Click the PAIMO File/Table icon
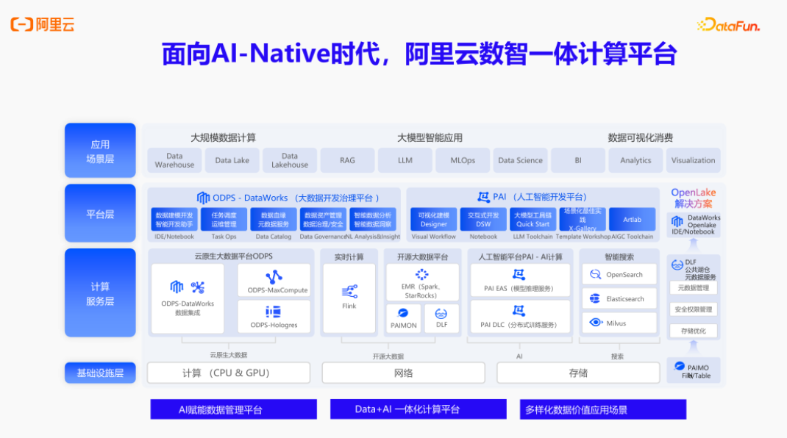The image size is (787, 438). (x=680, y=366)
